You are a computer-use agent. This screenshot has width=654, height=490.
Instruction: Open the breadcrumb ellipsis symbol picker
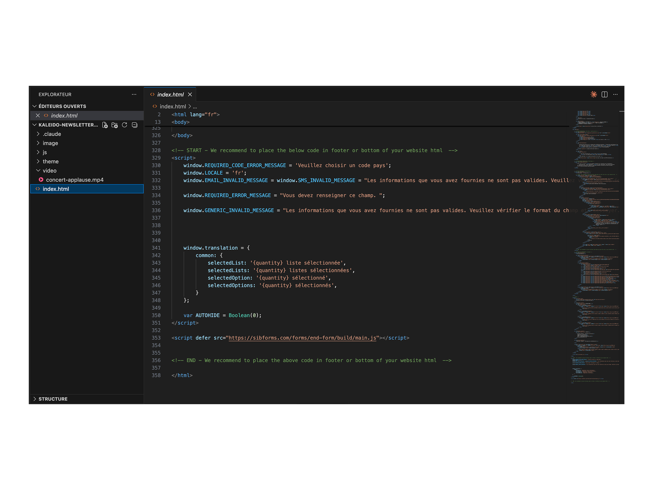[195, 107]
